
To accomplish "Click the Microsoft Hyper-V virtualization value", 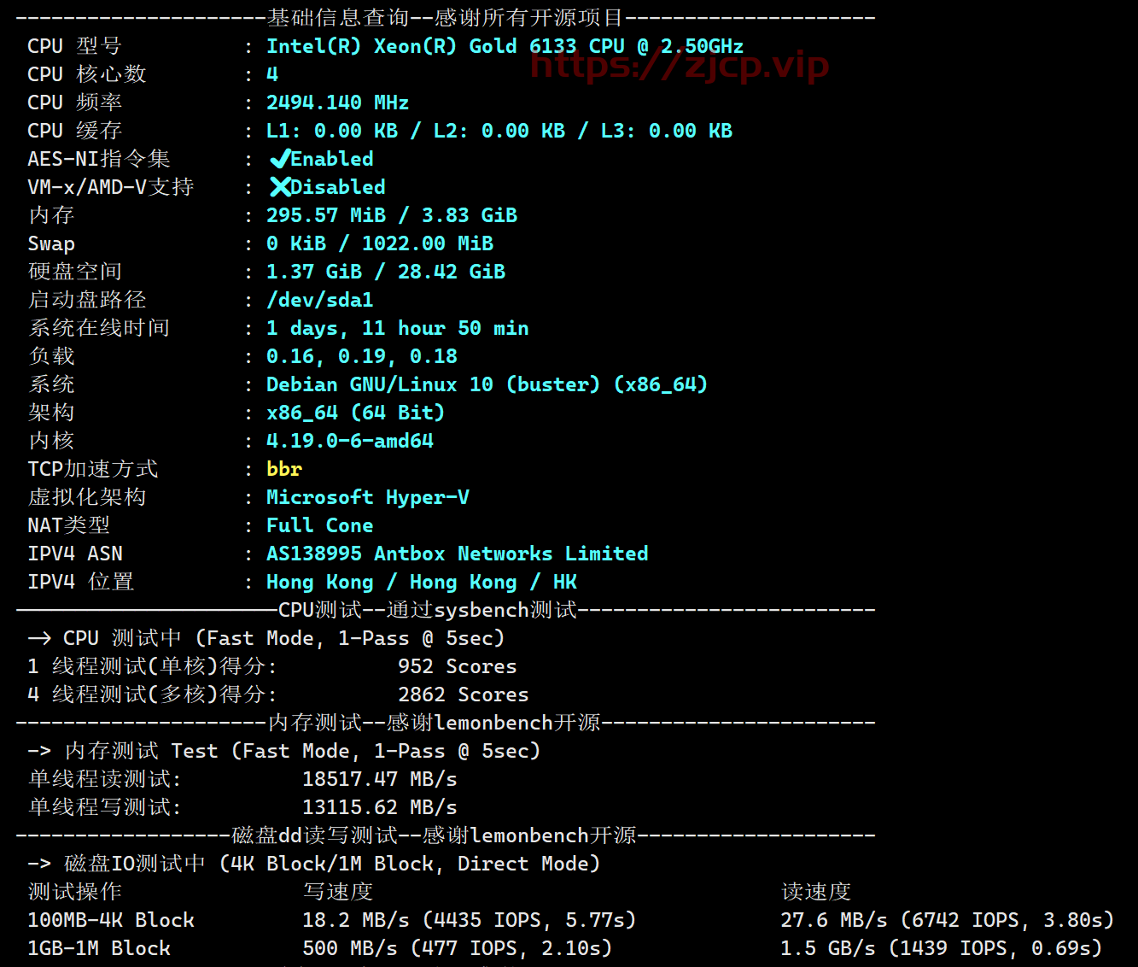I will pos(368,497).
